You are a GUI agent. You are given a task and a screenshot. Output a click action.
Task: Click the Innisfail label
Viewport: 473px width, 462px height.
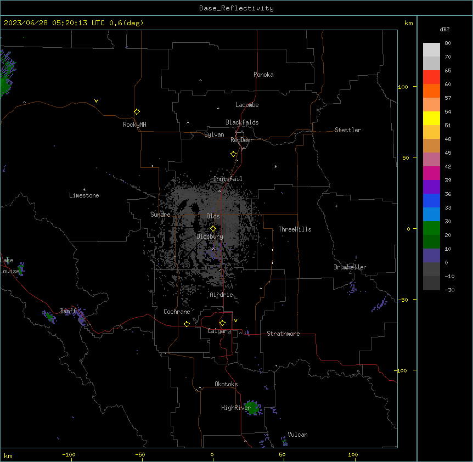pos(228,179)
